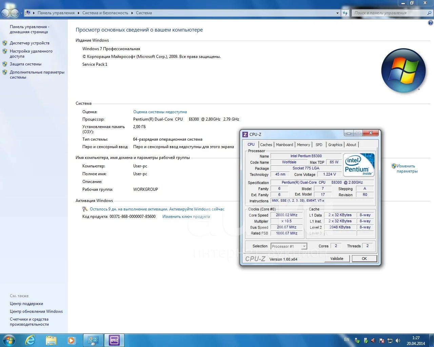The width and height of the screenshot is (434, 347).
Task: Open System protection link in sidebar
Action: coord(25,64)
